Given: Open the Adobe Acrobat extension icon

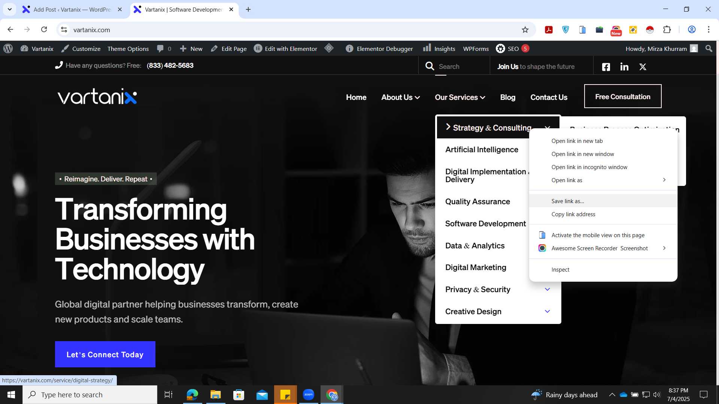Looking at the screenshot, I should [x=549, y=30].
